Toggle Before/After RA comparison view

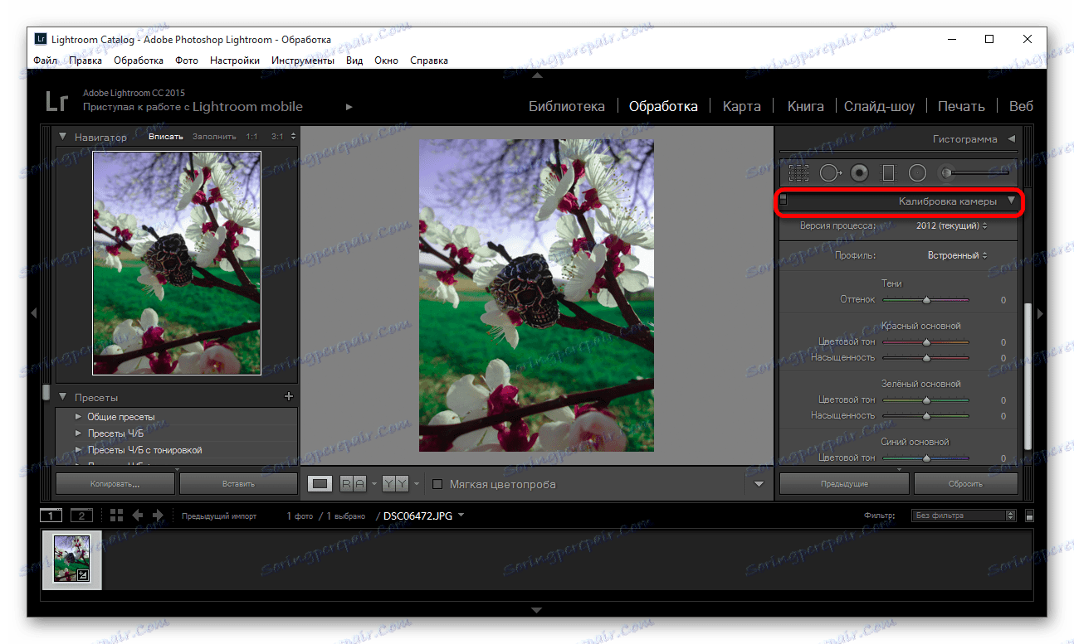click(x=354, y=484)
